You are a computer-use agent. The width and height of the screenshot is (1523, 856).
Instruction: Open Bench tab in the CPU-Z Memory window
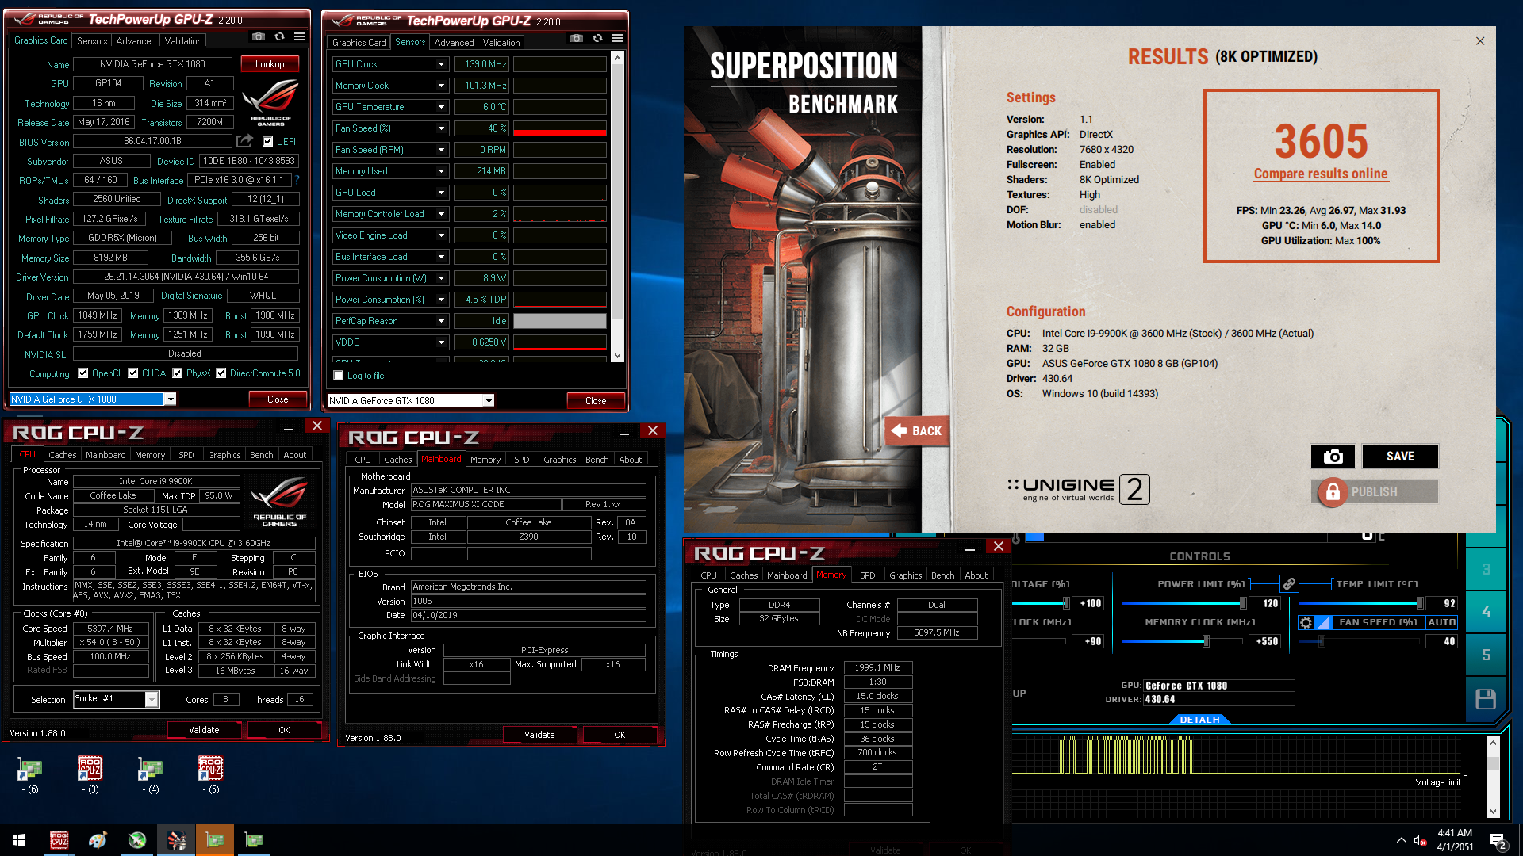(x=942, y=575)
